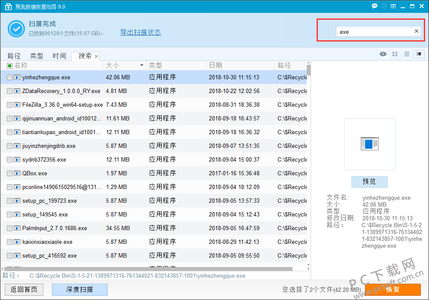429x300 pixels.
Task: Click the 导出扫描状态 link
Action: (140, 33)
